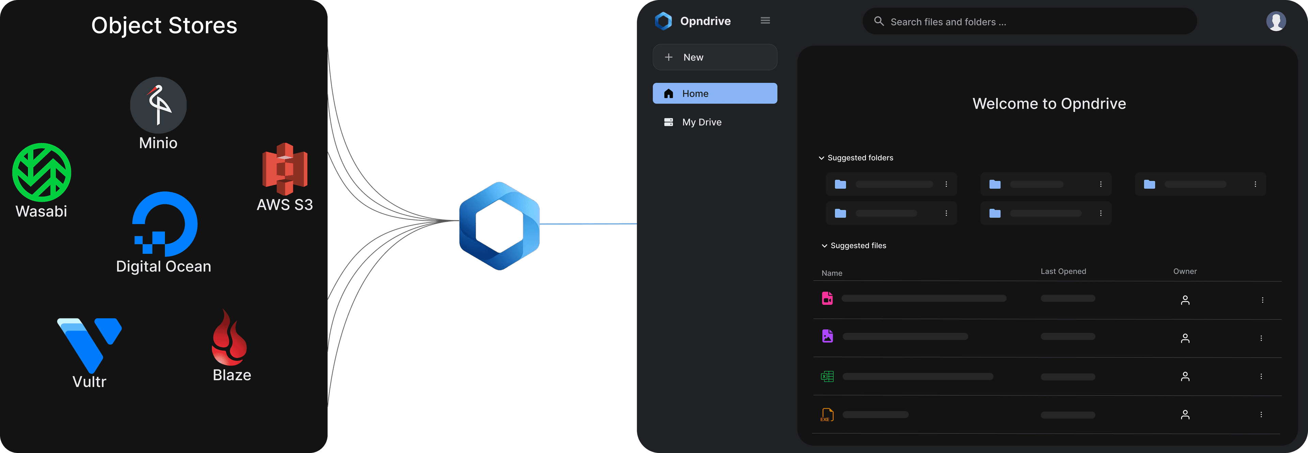Open first suggested folder in second row
The image size is (1308, 453).
[891, 213]
